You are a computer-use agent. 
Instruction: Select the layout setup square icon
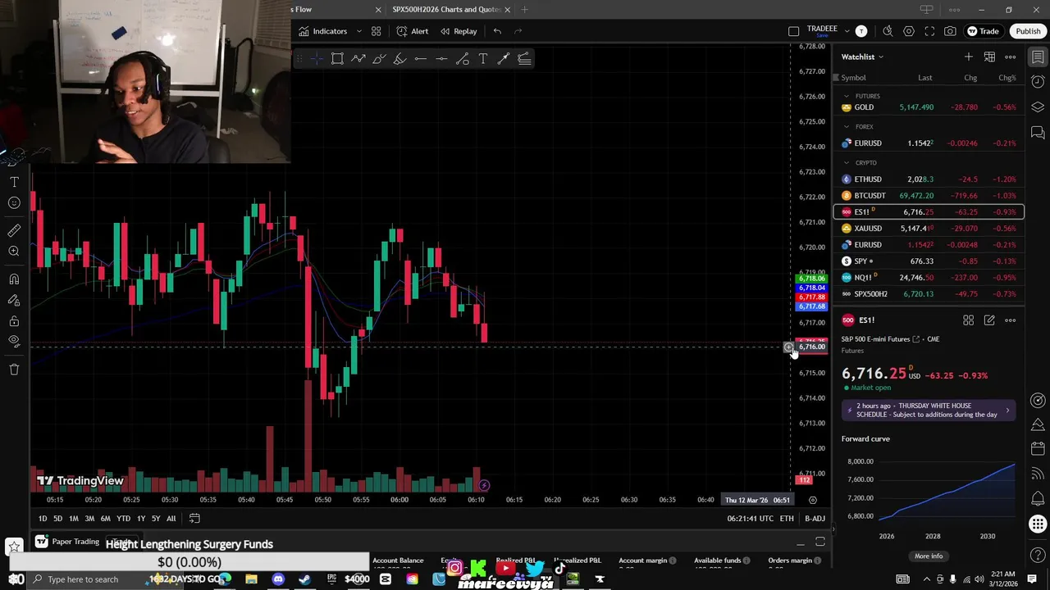(x=793, y=31)
